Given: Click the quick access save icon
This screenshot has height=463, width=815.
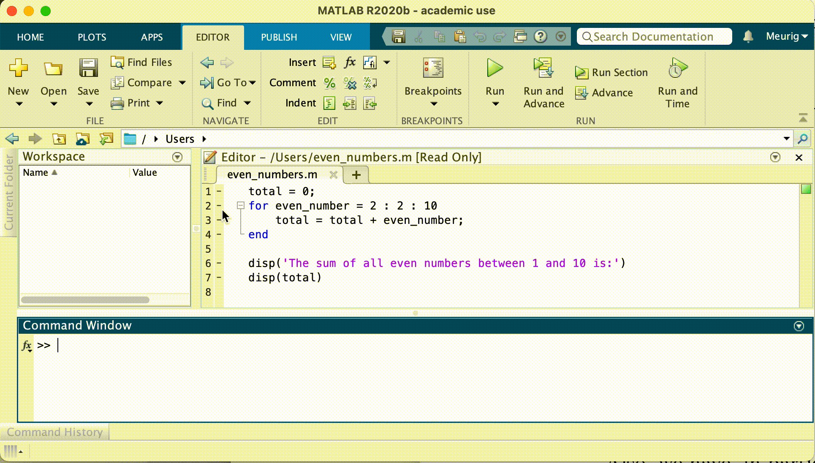Looking at the screenshot, I should [x=398, y=37].
